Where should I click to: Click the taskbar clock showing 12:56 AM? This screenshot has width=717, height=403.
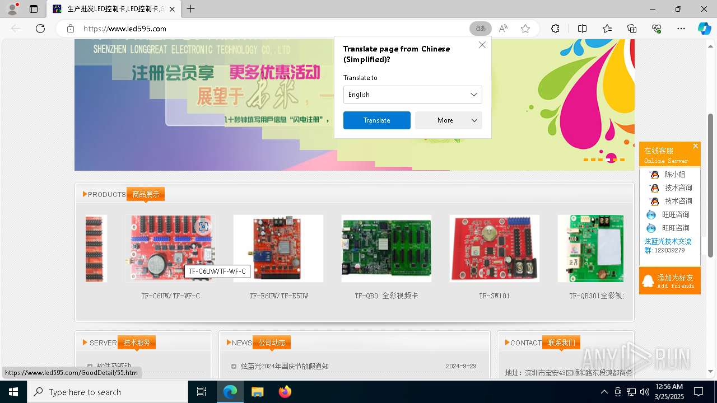(x=669, y=392)
